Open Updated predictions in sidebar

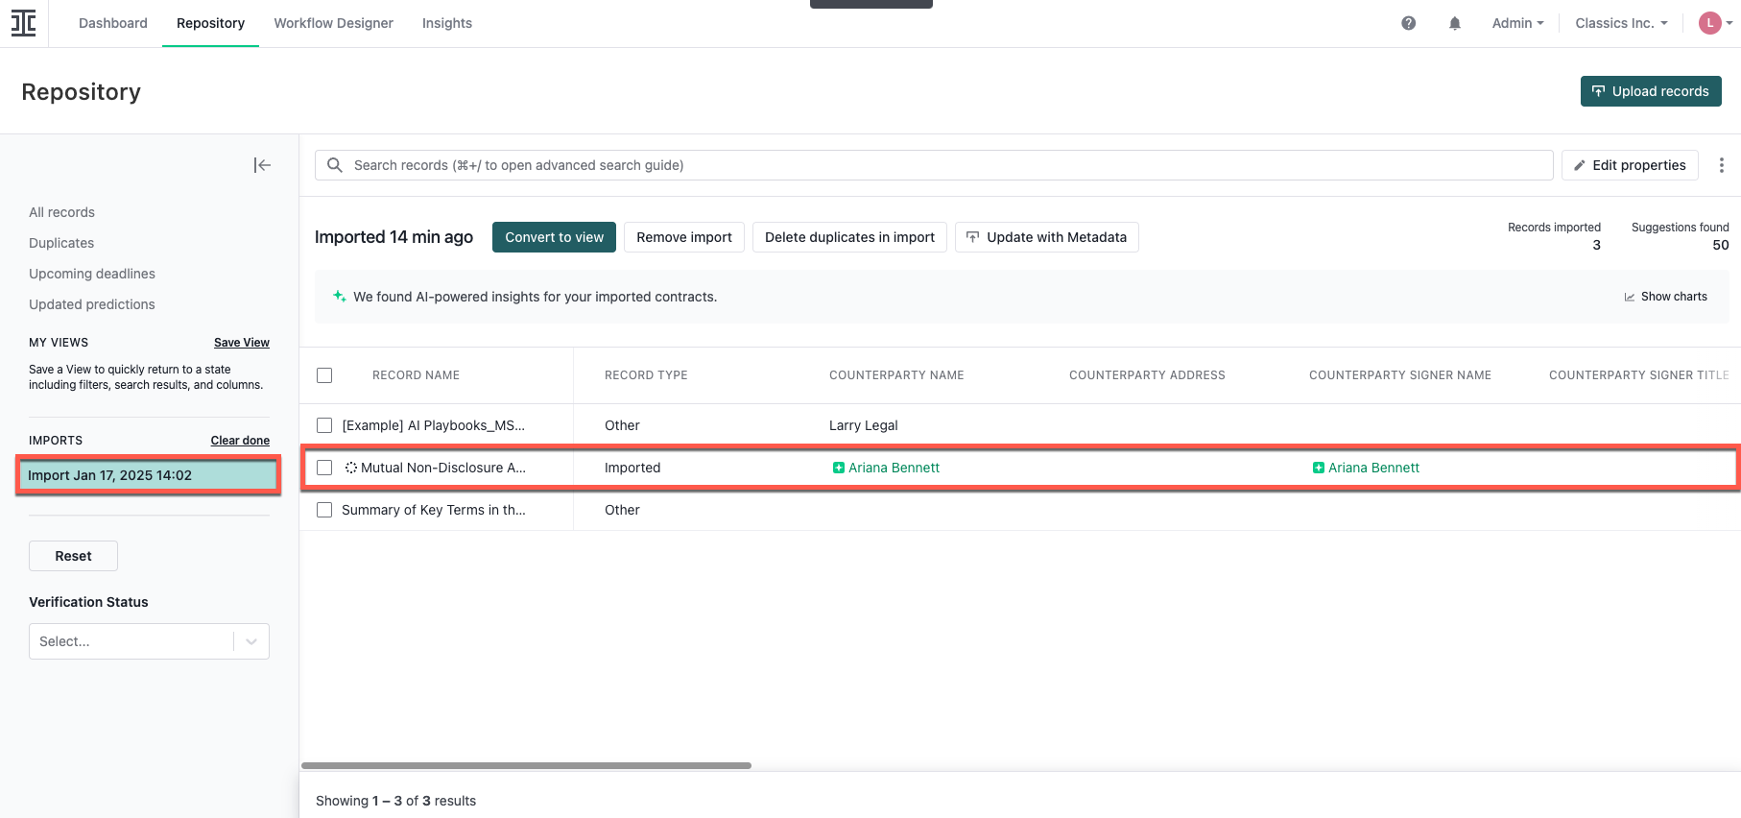(92, 304)
